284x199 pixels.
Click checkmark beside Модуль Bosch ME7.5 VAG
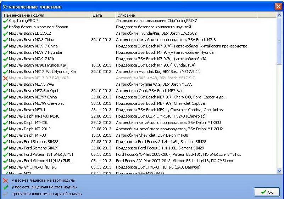coord(6,85)
